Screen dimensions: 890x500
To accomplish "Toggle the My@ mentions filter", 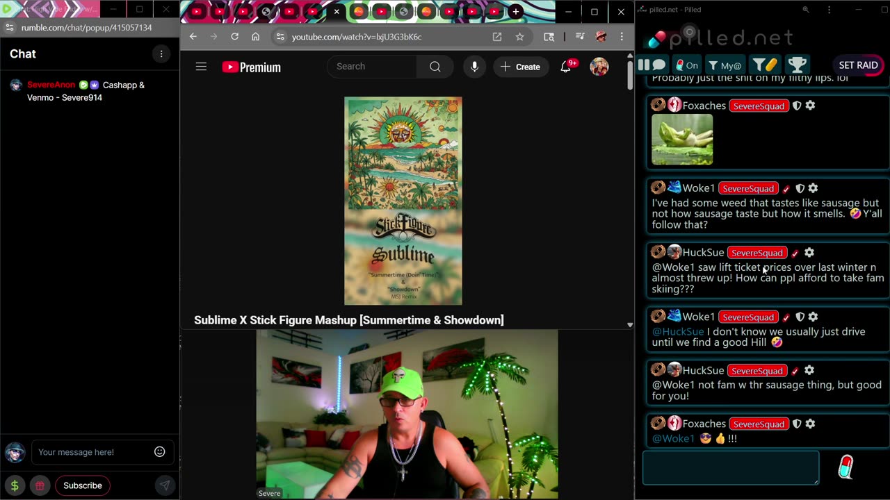I will pyautogui.click(x=725, y=65).
